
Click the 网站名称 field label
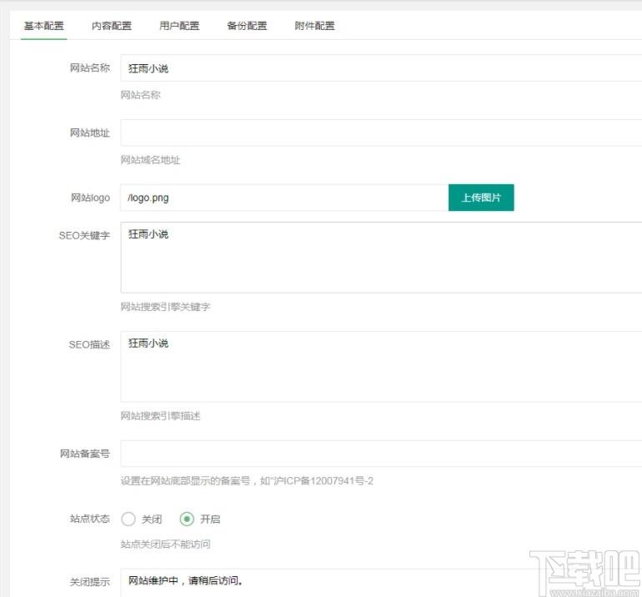tap(90, 68)
